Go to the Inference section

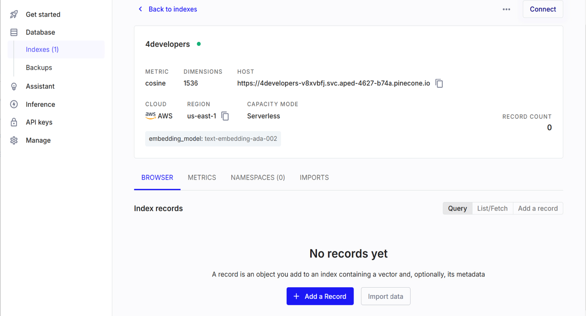tap(40, 105)
